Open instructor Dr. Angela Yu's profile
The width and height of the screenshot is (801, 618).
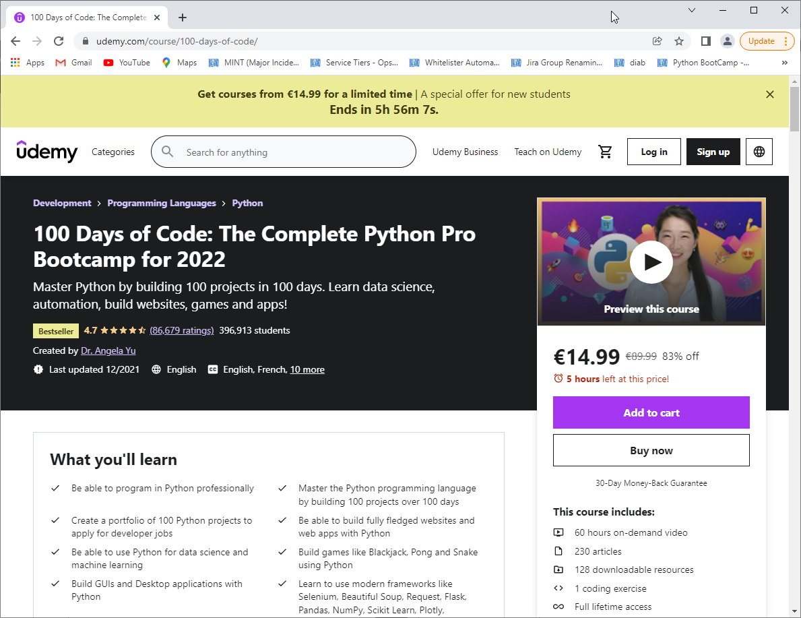tap(108, 350)
